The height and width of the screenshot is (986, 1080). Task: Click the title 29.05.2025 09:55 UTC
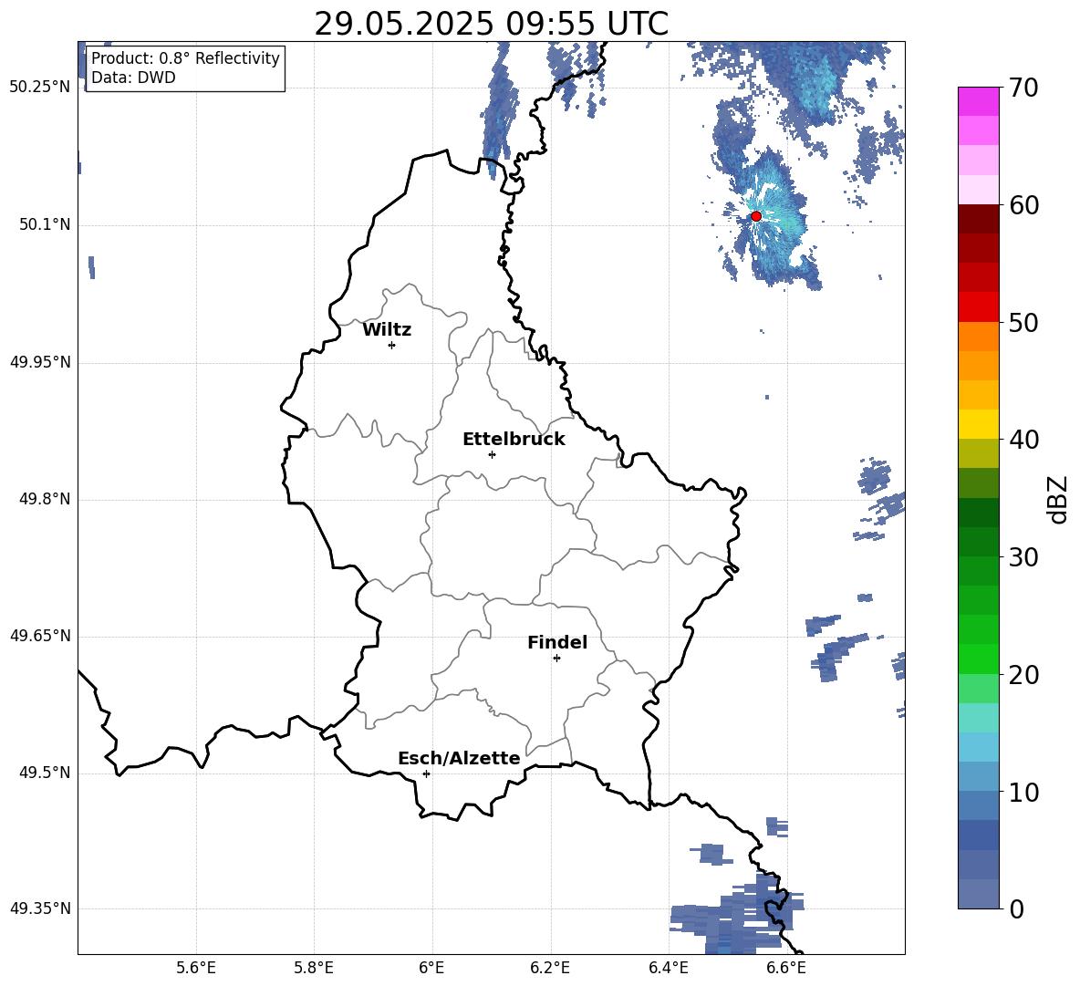(x=491, y=24)
